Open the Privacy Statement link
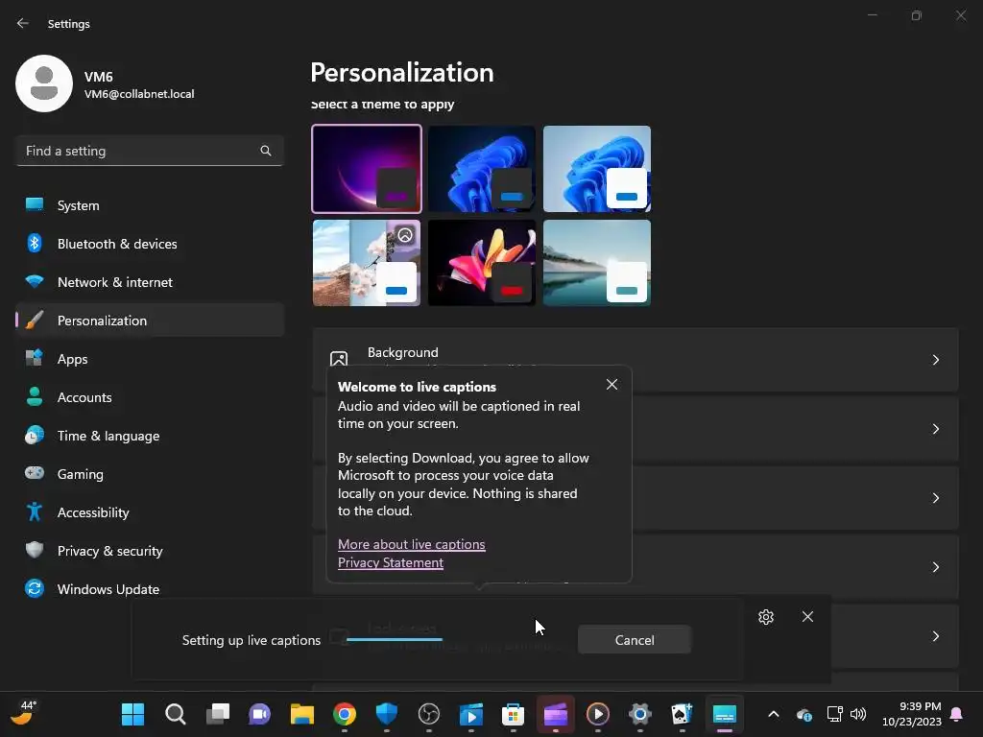 coord(391,562)
